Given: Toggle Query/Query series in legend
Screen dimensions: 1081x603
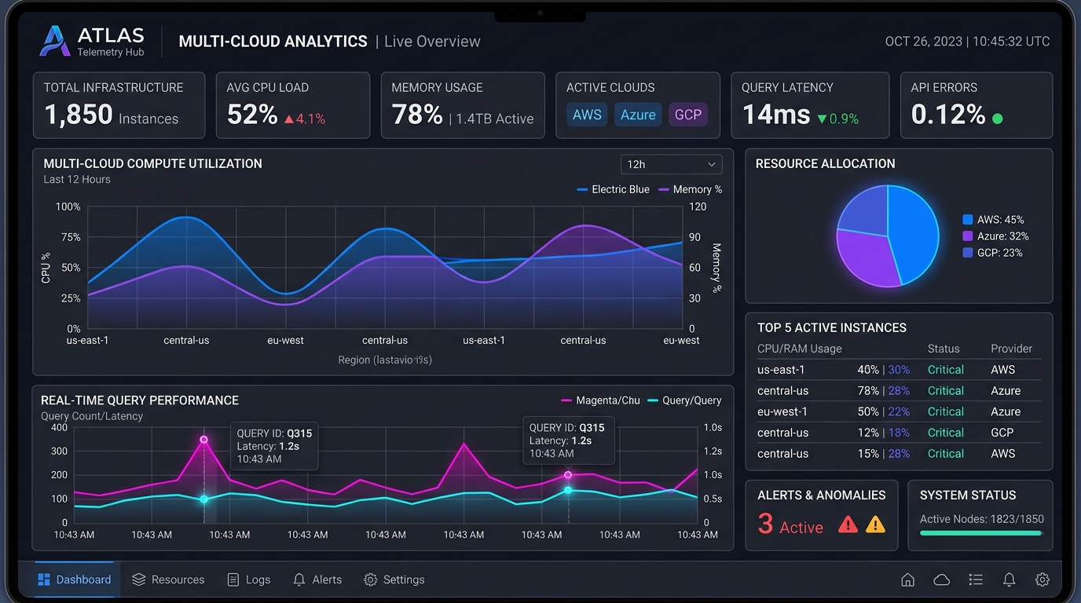Looking at the screenshot, I should coord(684,400).
